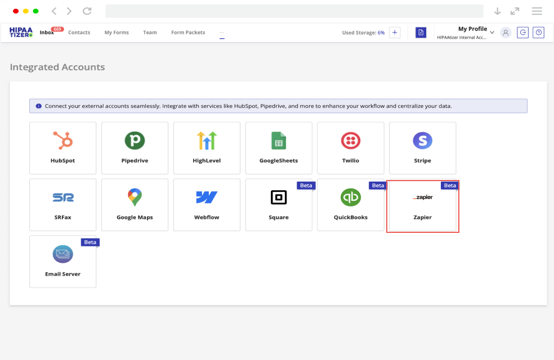Screen dimensions: 554x360
Task: Open the Inbox tab
Action: coord(47,33)
